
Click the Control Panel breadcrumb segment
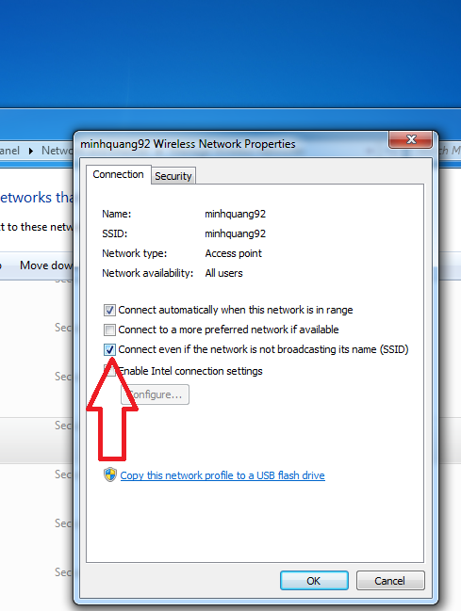click(9, 151)
